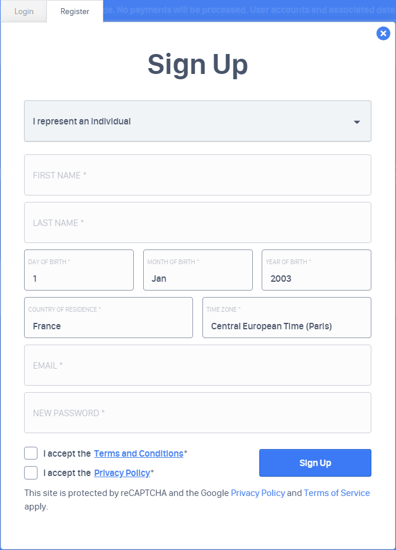Open the Google Terms of Service link
The height and width of the screenshot is (550, 396).
click(337, 493)
